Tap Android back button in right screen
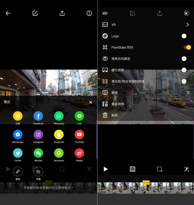Image resolution: width=194 pixels, height=205 pixels. (x=174, y=199)
